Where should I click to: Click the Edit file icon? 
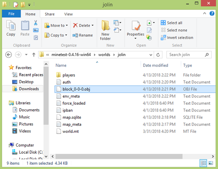149,30
